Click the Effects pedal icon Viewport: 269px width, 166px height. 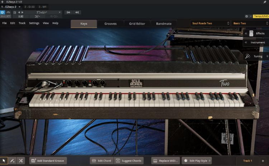point(251,33)
